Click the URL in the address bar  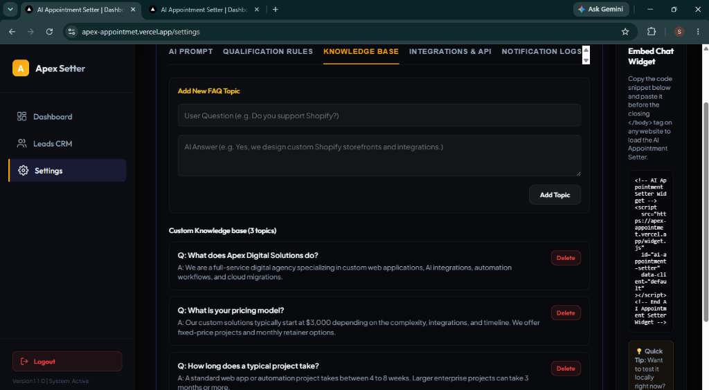pos(141,32)
